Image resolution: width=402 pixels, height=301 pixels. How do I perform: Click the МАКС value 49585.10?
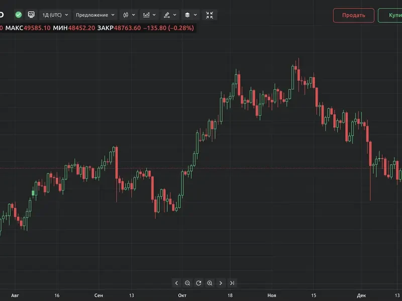tap(37, 28)
